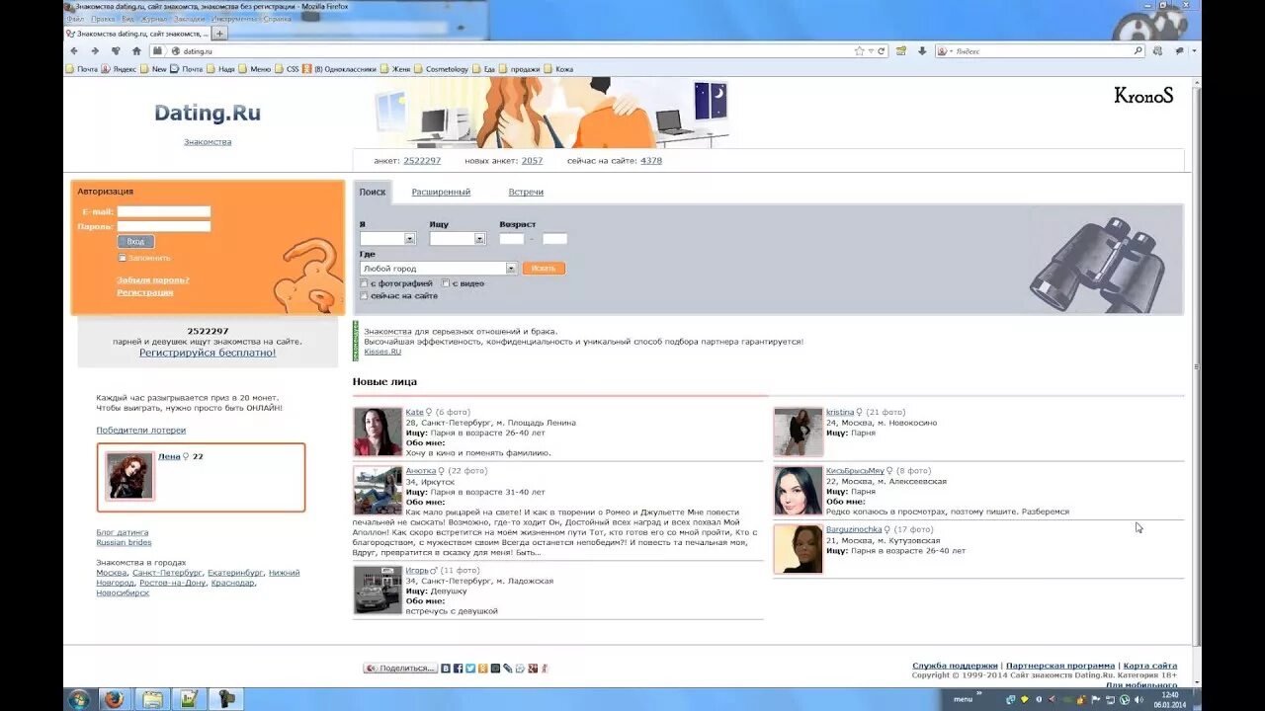
Task: Open Лена lottery winner photo
Action: (x=129, y=476)
